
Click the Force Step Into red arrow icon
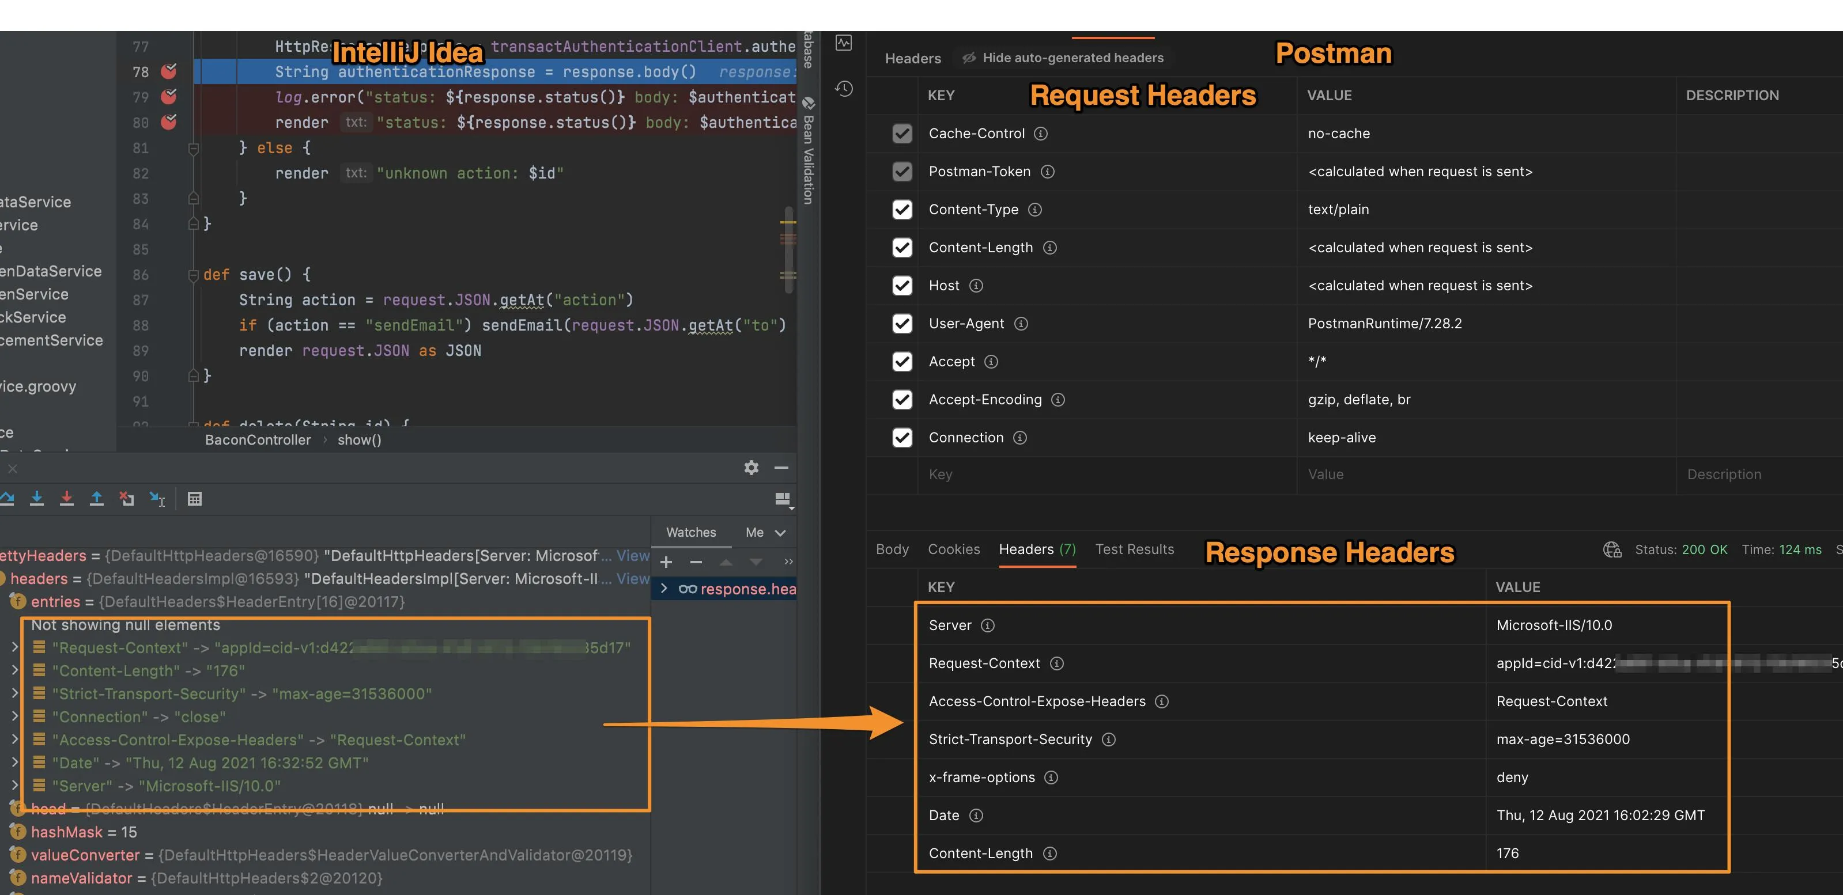66,498
